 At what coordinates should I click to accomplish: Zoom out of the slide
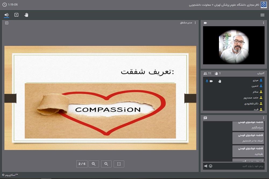click(106, 164)
